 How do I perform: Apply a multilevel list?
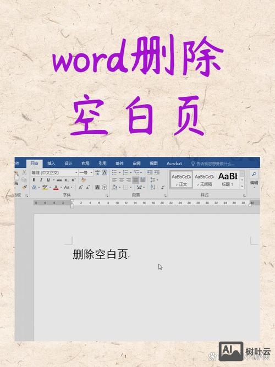pyautogui.click(x=136, y=173)
